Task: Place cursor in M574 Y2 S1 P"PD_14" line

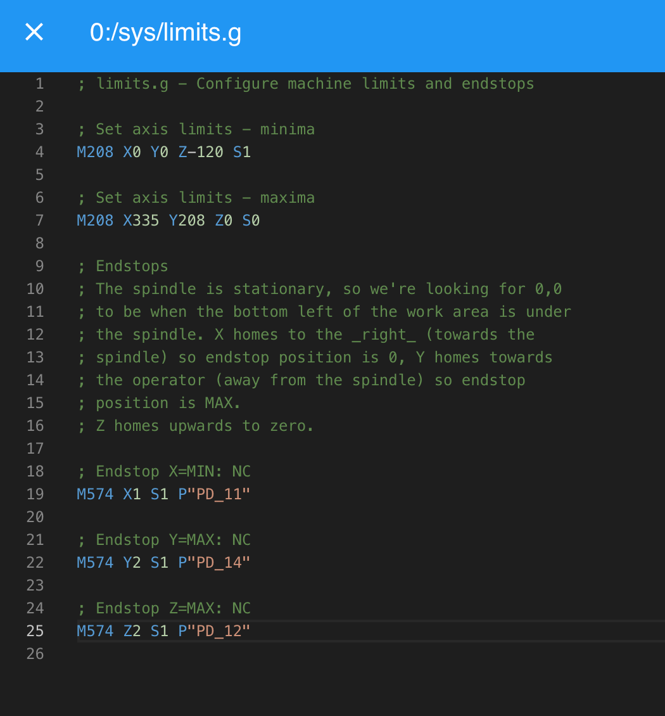Action: point(163,563)
